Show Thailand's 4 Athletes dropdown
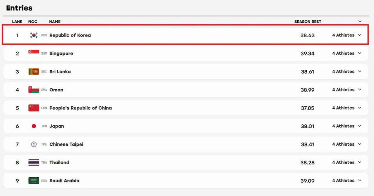The height and width of the screenshot is (196, 374). pos(347,162)
